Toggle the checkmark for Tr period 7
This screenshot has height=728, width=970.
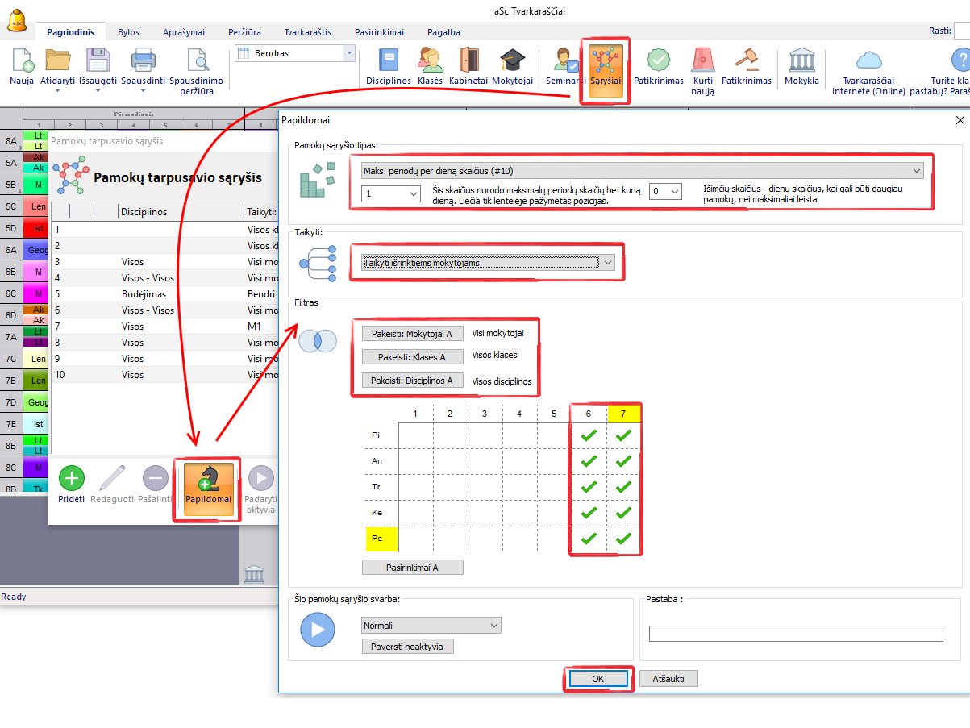pyautogui.click(x=623, y=487)
